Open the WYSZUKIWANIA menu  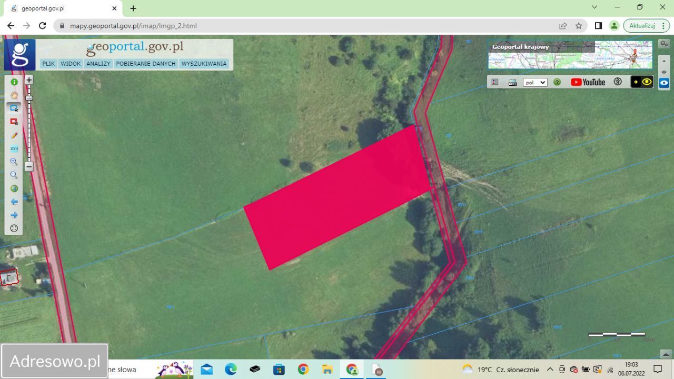click(204, 64)
